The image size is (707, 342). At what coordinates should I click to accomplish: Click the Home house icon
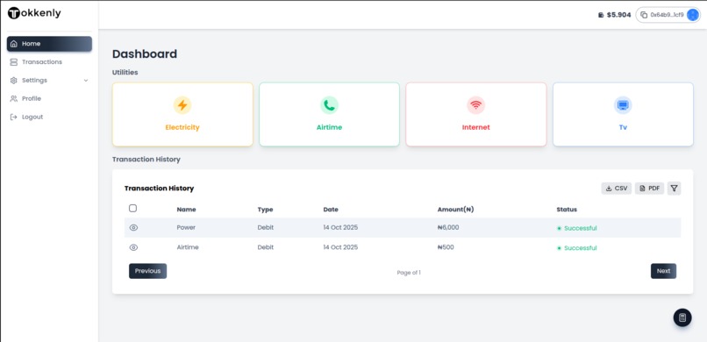(x=14, y=44)
